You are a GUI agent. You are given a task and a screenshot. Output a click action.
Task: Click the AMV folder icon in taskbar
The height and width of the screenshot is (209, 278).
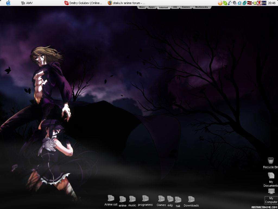[x=23, y=3]
